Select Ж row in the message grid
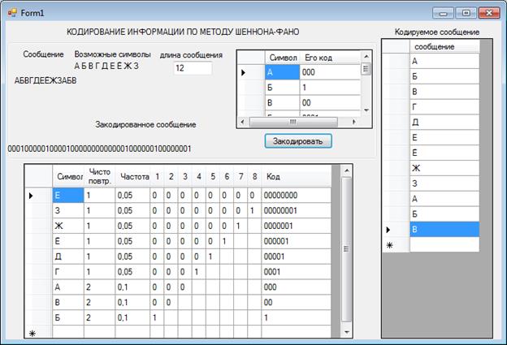Image resolution: width=507 pixels, height=345 pixels. [x=444, y=168]
